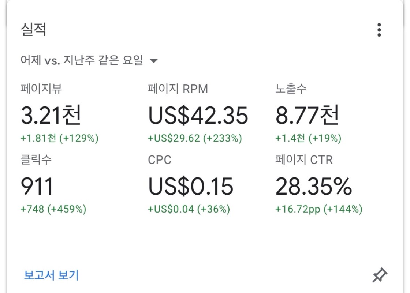
Task: Click the +1.81천 (+129%) change text
Action: click(x=60, y=139)
